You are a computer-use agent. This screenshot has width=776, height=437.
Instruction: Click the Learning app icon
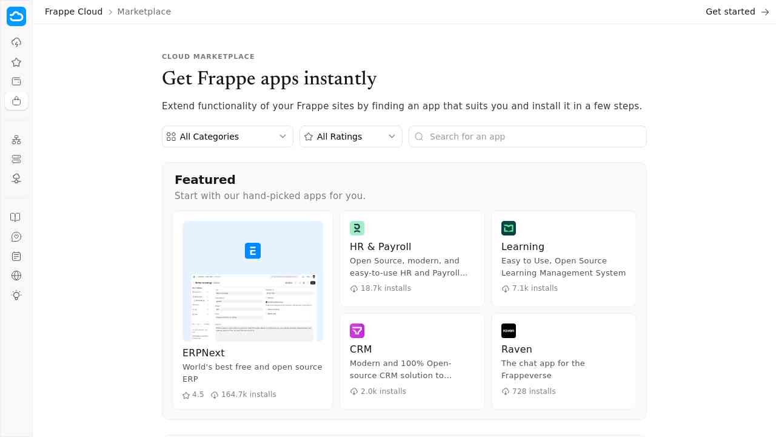509,228
